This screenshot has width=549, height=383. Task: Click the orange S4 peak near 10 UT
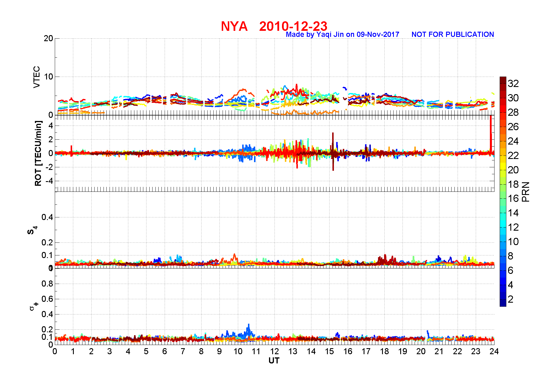[234, 258]
